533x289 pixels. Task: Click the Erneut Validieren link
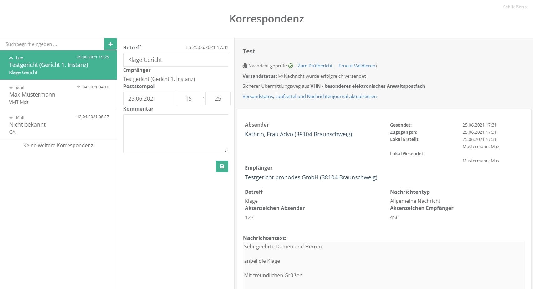tap(357, 66)
